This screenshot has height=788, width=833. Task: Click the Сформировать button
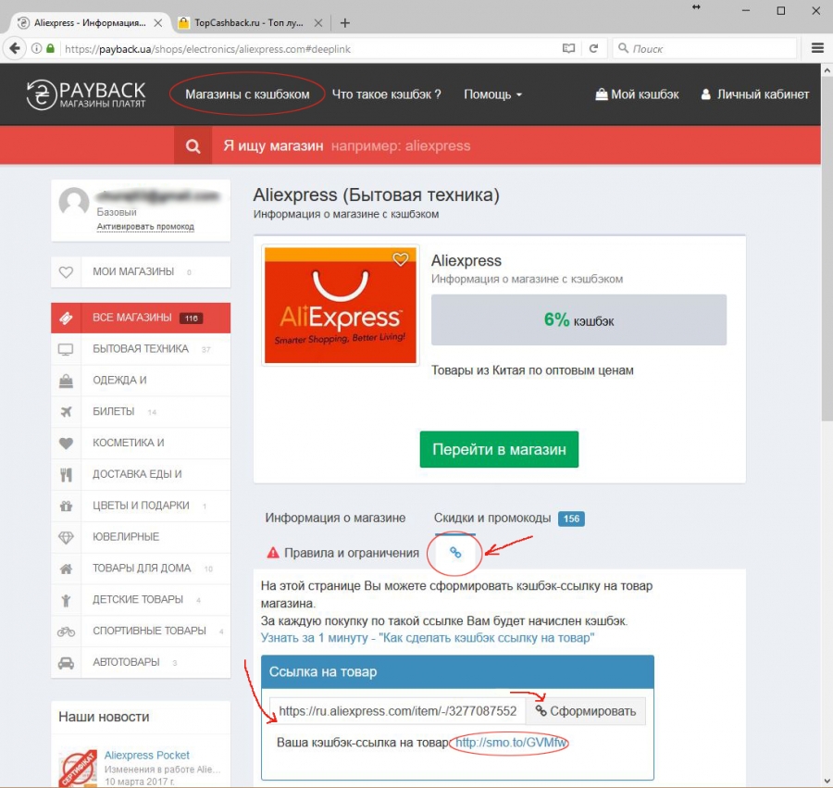click(x=586, y=711)
